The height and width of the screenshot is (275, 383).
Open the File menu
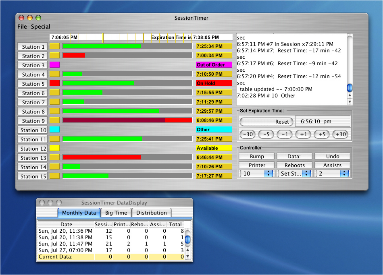point(22,27)
